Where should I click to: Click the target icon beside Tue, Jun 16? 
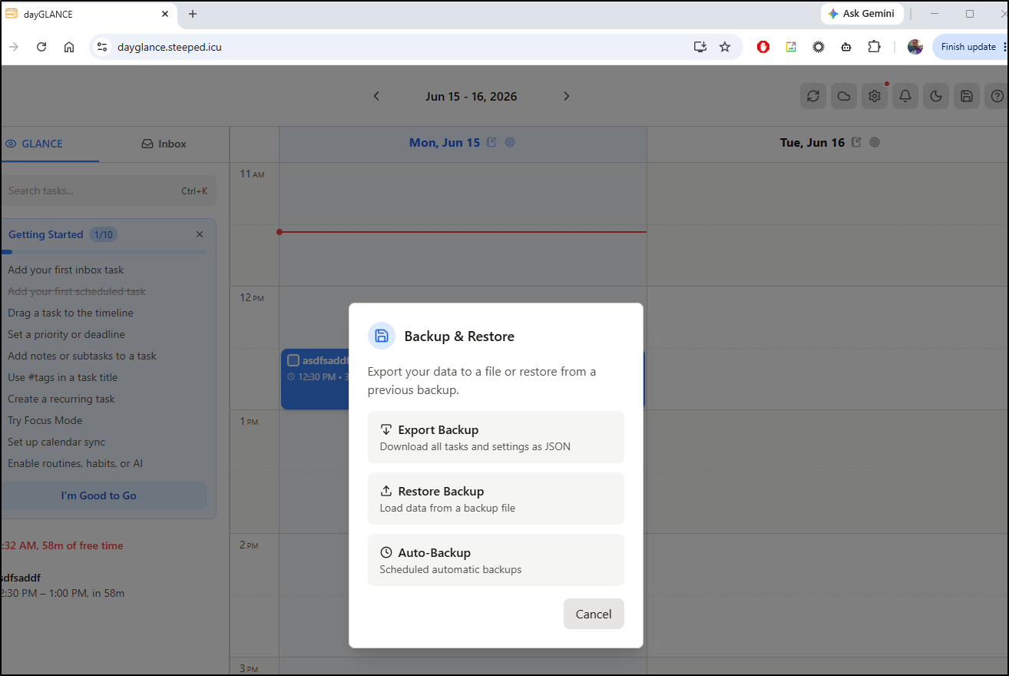tap(875, 142)
